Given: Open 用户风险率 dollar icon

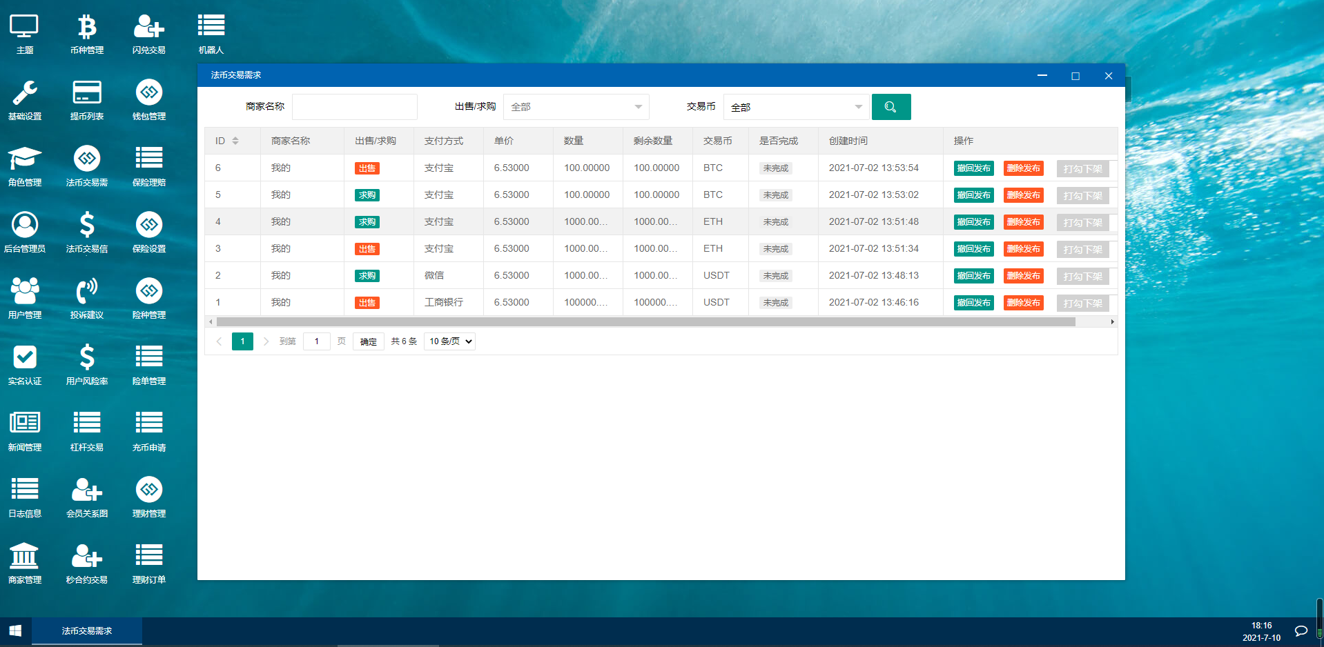Looking at the screenshot, I should [x=87, y=365].
